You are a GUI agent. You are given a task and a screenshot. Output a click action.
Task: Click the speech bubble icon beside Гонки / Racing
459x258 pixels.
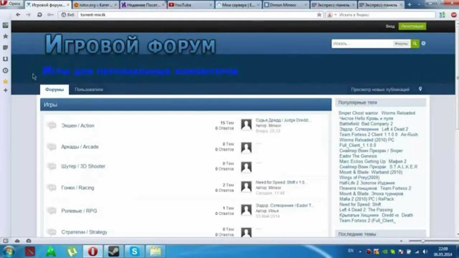click(x=52, y=188)
